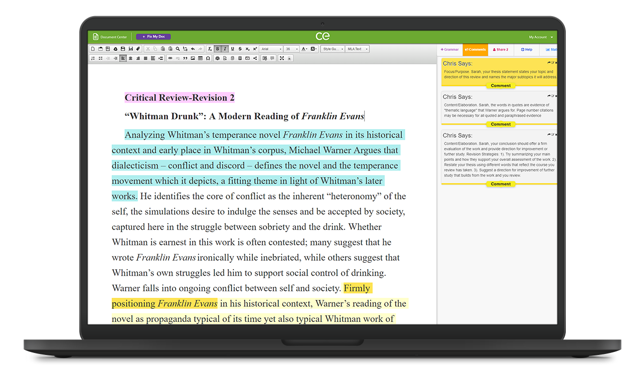Redo the last undone edit
The height and width of the screenshot is (371, 643).
200,49
